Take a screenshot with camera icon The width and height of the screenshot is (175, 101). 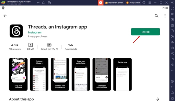(172, 53)
